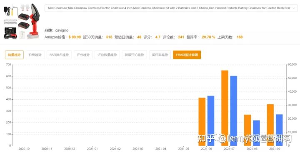Click the blue 2021-07 revenue bar
This screenshot has width=300, height=152.
click(x=234, y=111)
